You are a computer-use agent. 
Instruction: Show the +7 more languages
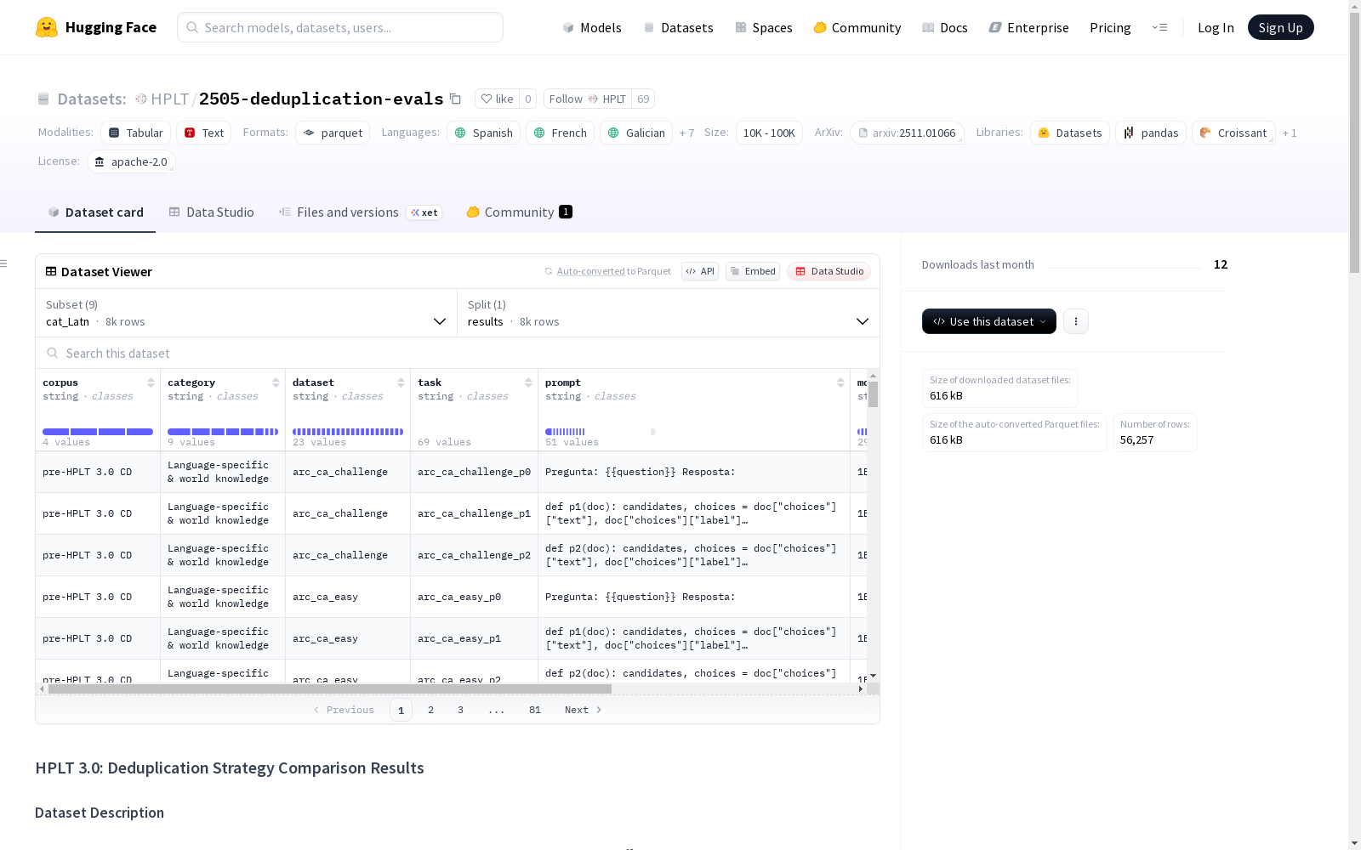coord(686,133)
